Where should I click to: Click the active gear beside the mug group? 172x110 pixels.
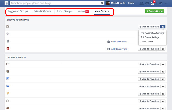[163, 27]
